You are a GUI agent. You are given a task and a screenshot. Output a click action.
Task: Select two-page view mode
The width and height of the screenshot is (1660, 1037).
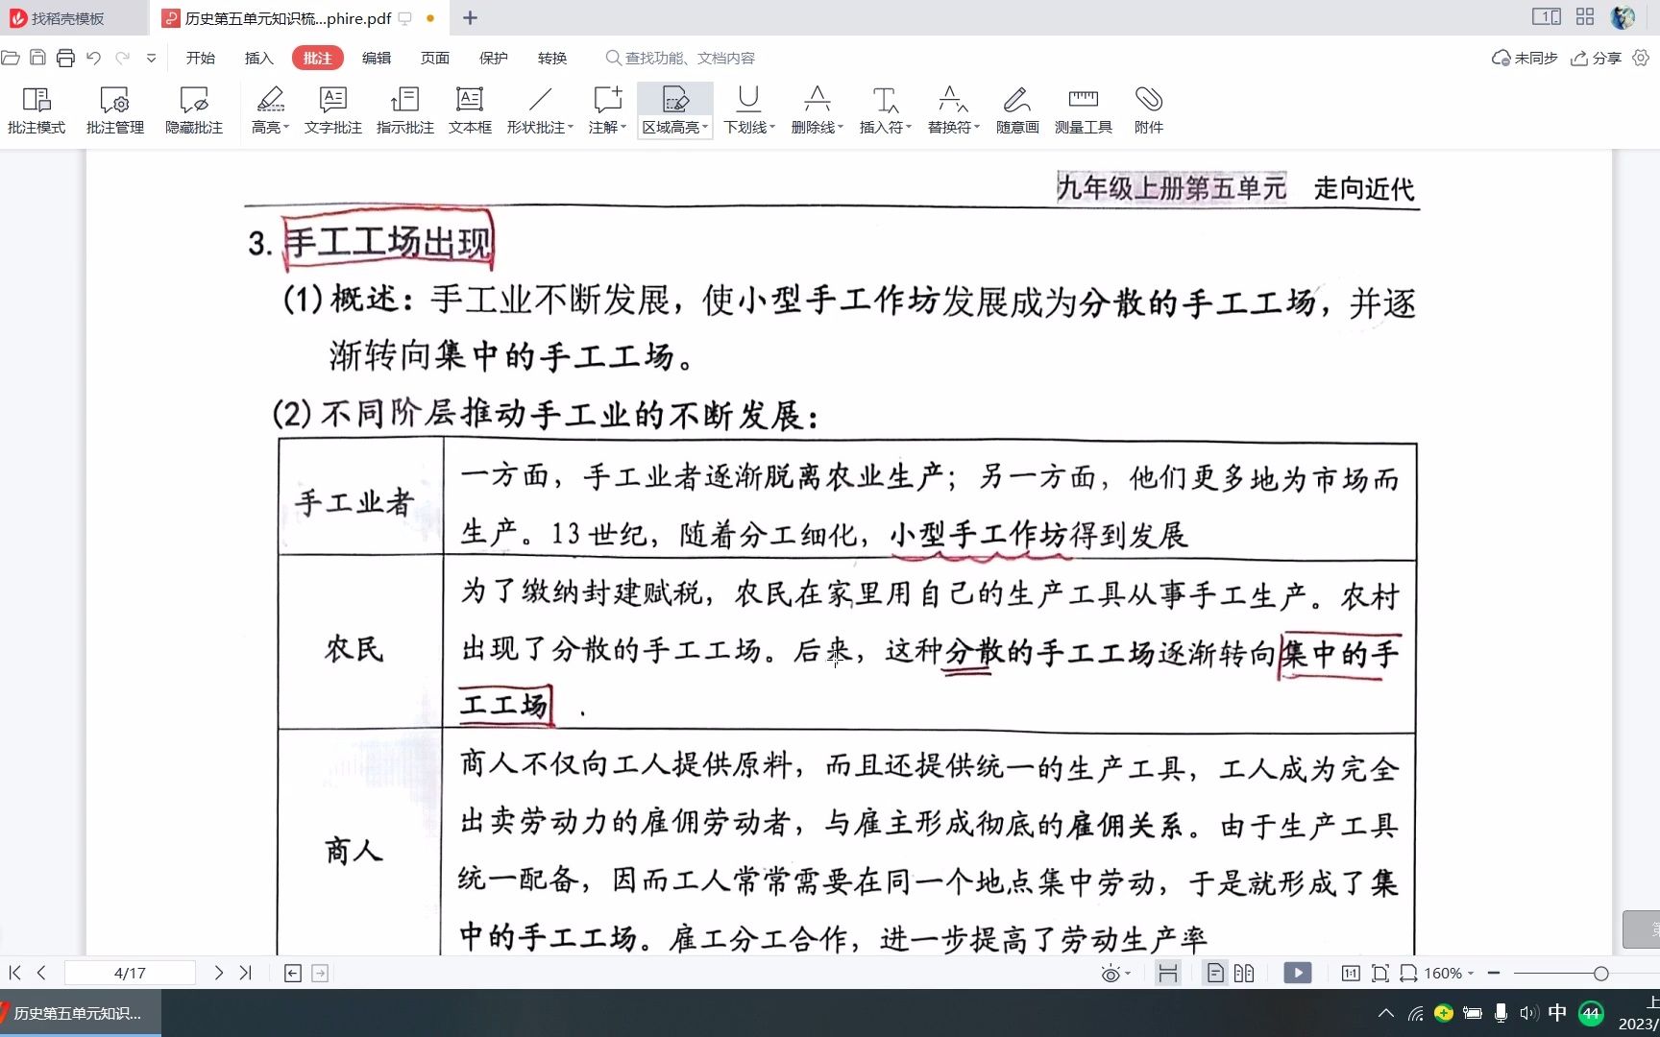click(1244, 973)
